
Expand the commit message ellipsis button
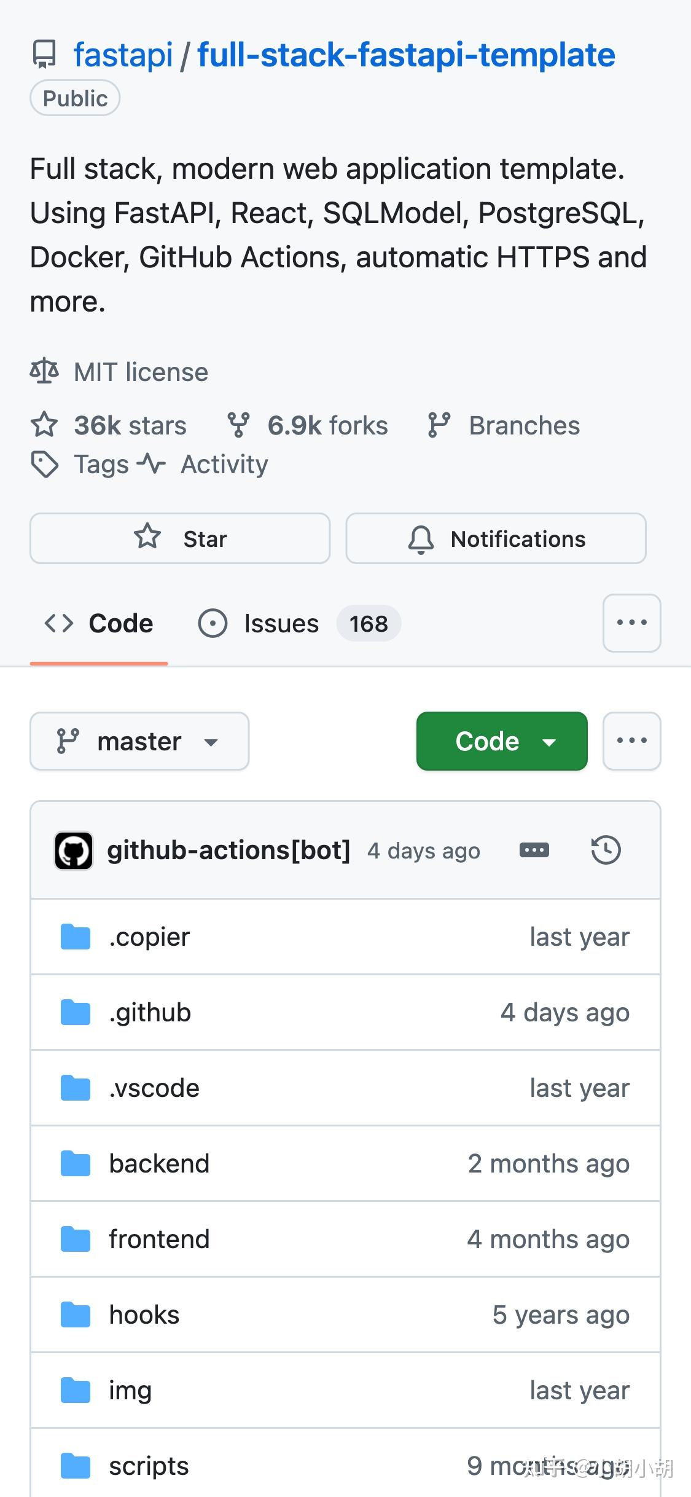[x=534, y=851]
